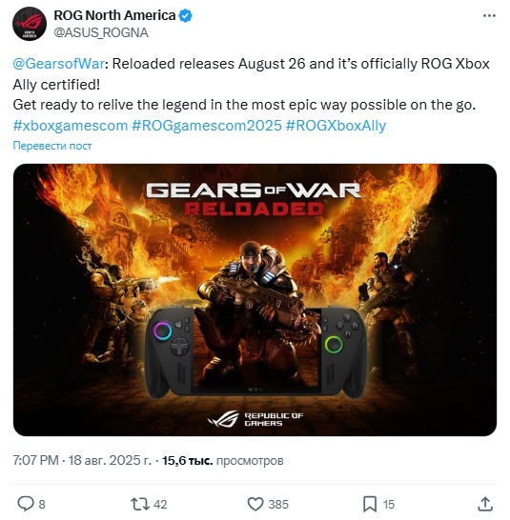Click the 385 likes count
This screenshot has width=510, height=520.
coord(278,505)
